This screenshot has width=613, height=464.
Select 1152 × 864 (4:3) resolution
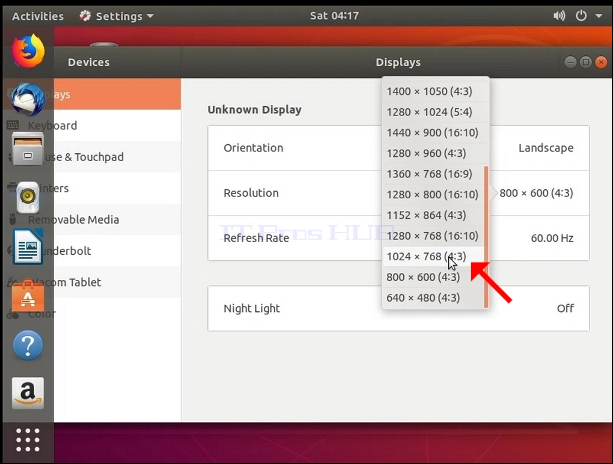(x=433, y=215)
